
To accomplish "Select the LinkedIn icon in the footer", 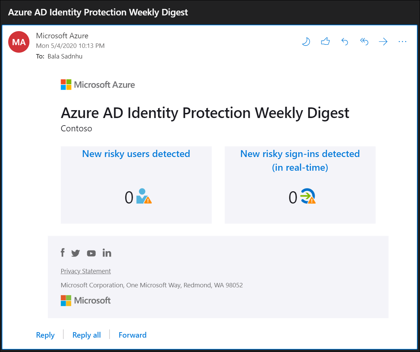I will pyautogui.click(x=106, y=253).
